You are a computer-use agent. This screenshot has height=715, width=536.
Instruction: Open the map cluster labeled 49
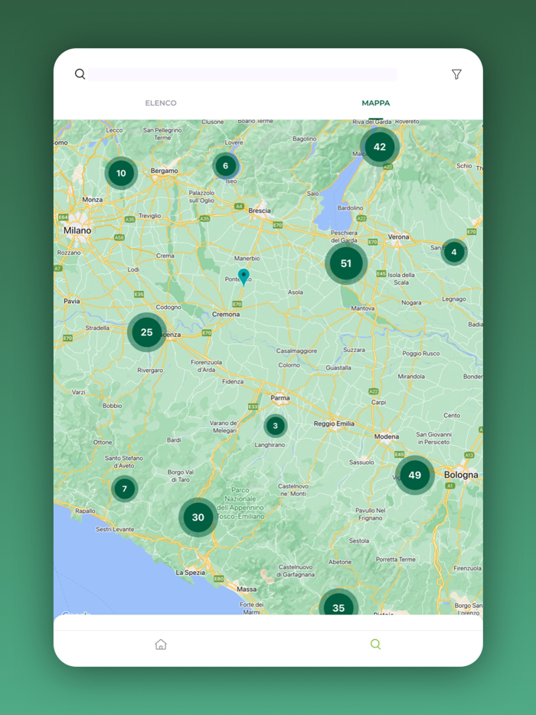pyautogui.click(x=415, y=475)
